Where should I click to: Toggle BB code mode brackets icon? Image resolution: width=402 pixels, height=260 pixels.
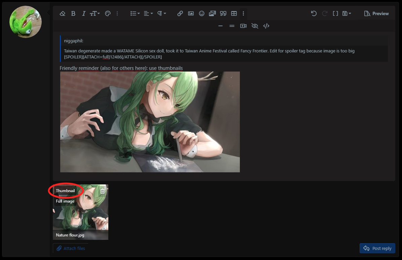pyautogui.click(x=335, y=13)
